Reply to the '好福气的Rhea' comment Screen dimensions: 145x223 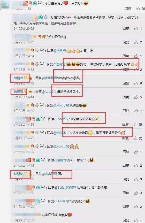[x=126, y=29]
